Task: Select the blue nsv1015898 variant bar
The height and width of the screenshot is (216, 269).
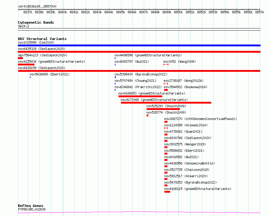Action: 139,45
